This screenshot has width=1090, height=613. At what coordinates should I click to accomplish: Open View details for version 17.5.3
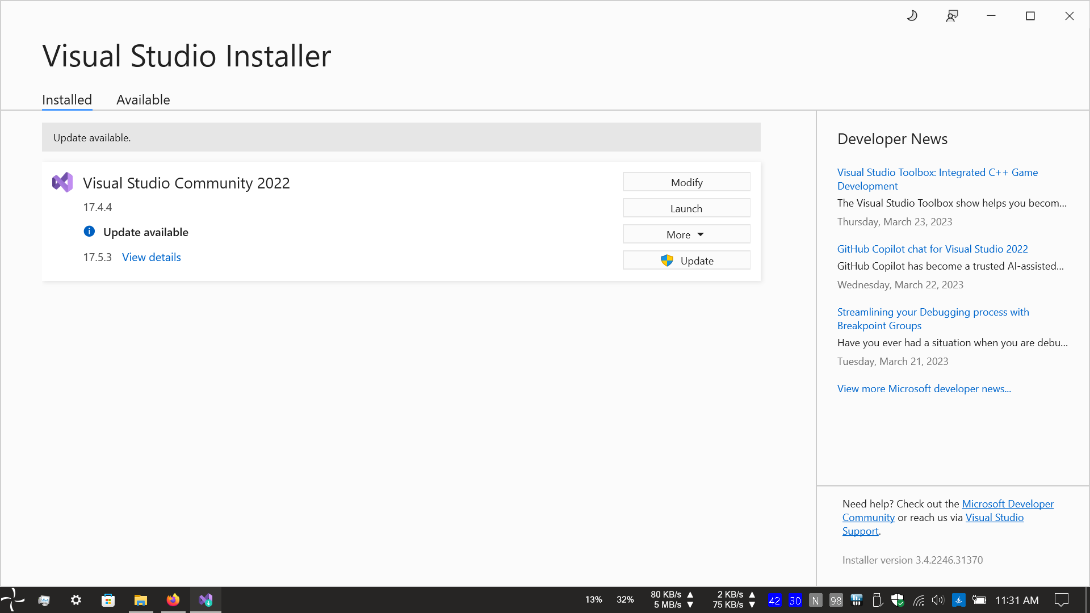pyautogui.click(x=152, y=257)
